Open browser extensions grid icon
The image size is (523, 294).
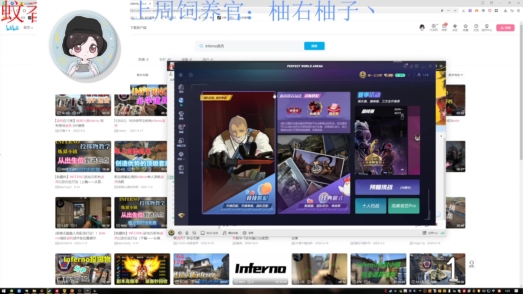pos(496,11)
